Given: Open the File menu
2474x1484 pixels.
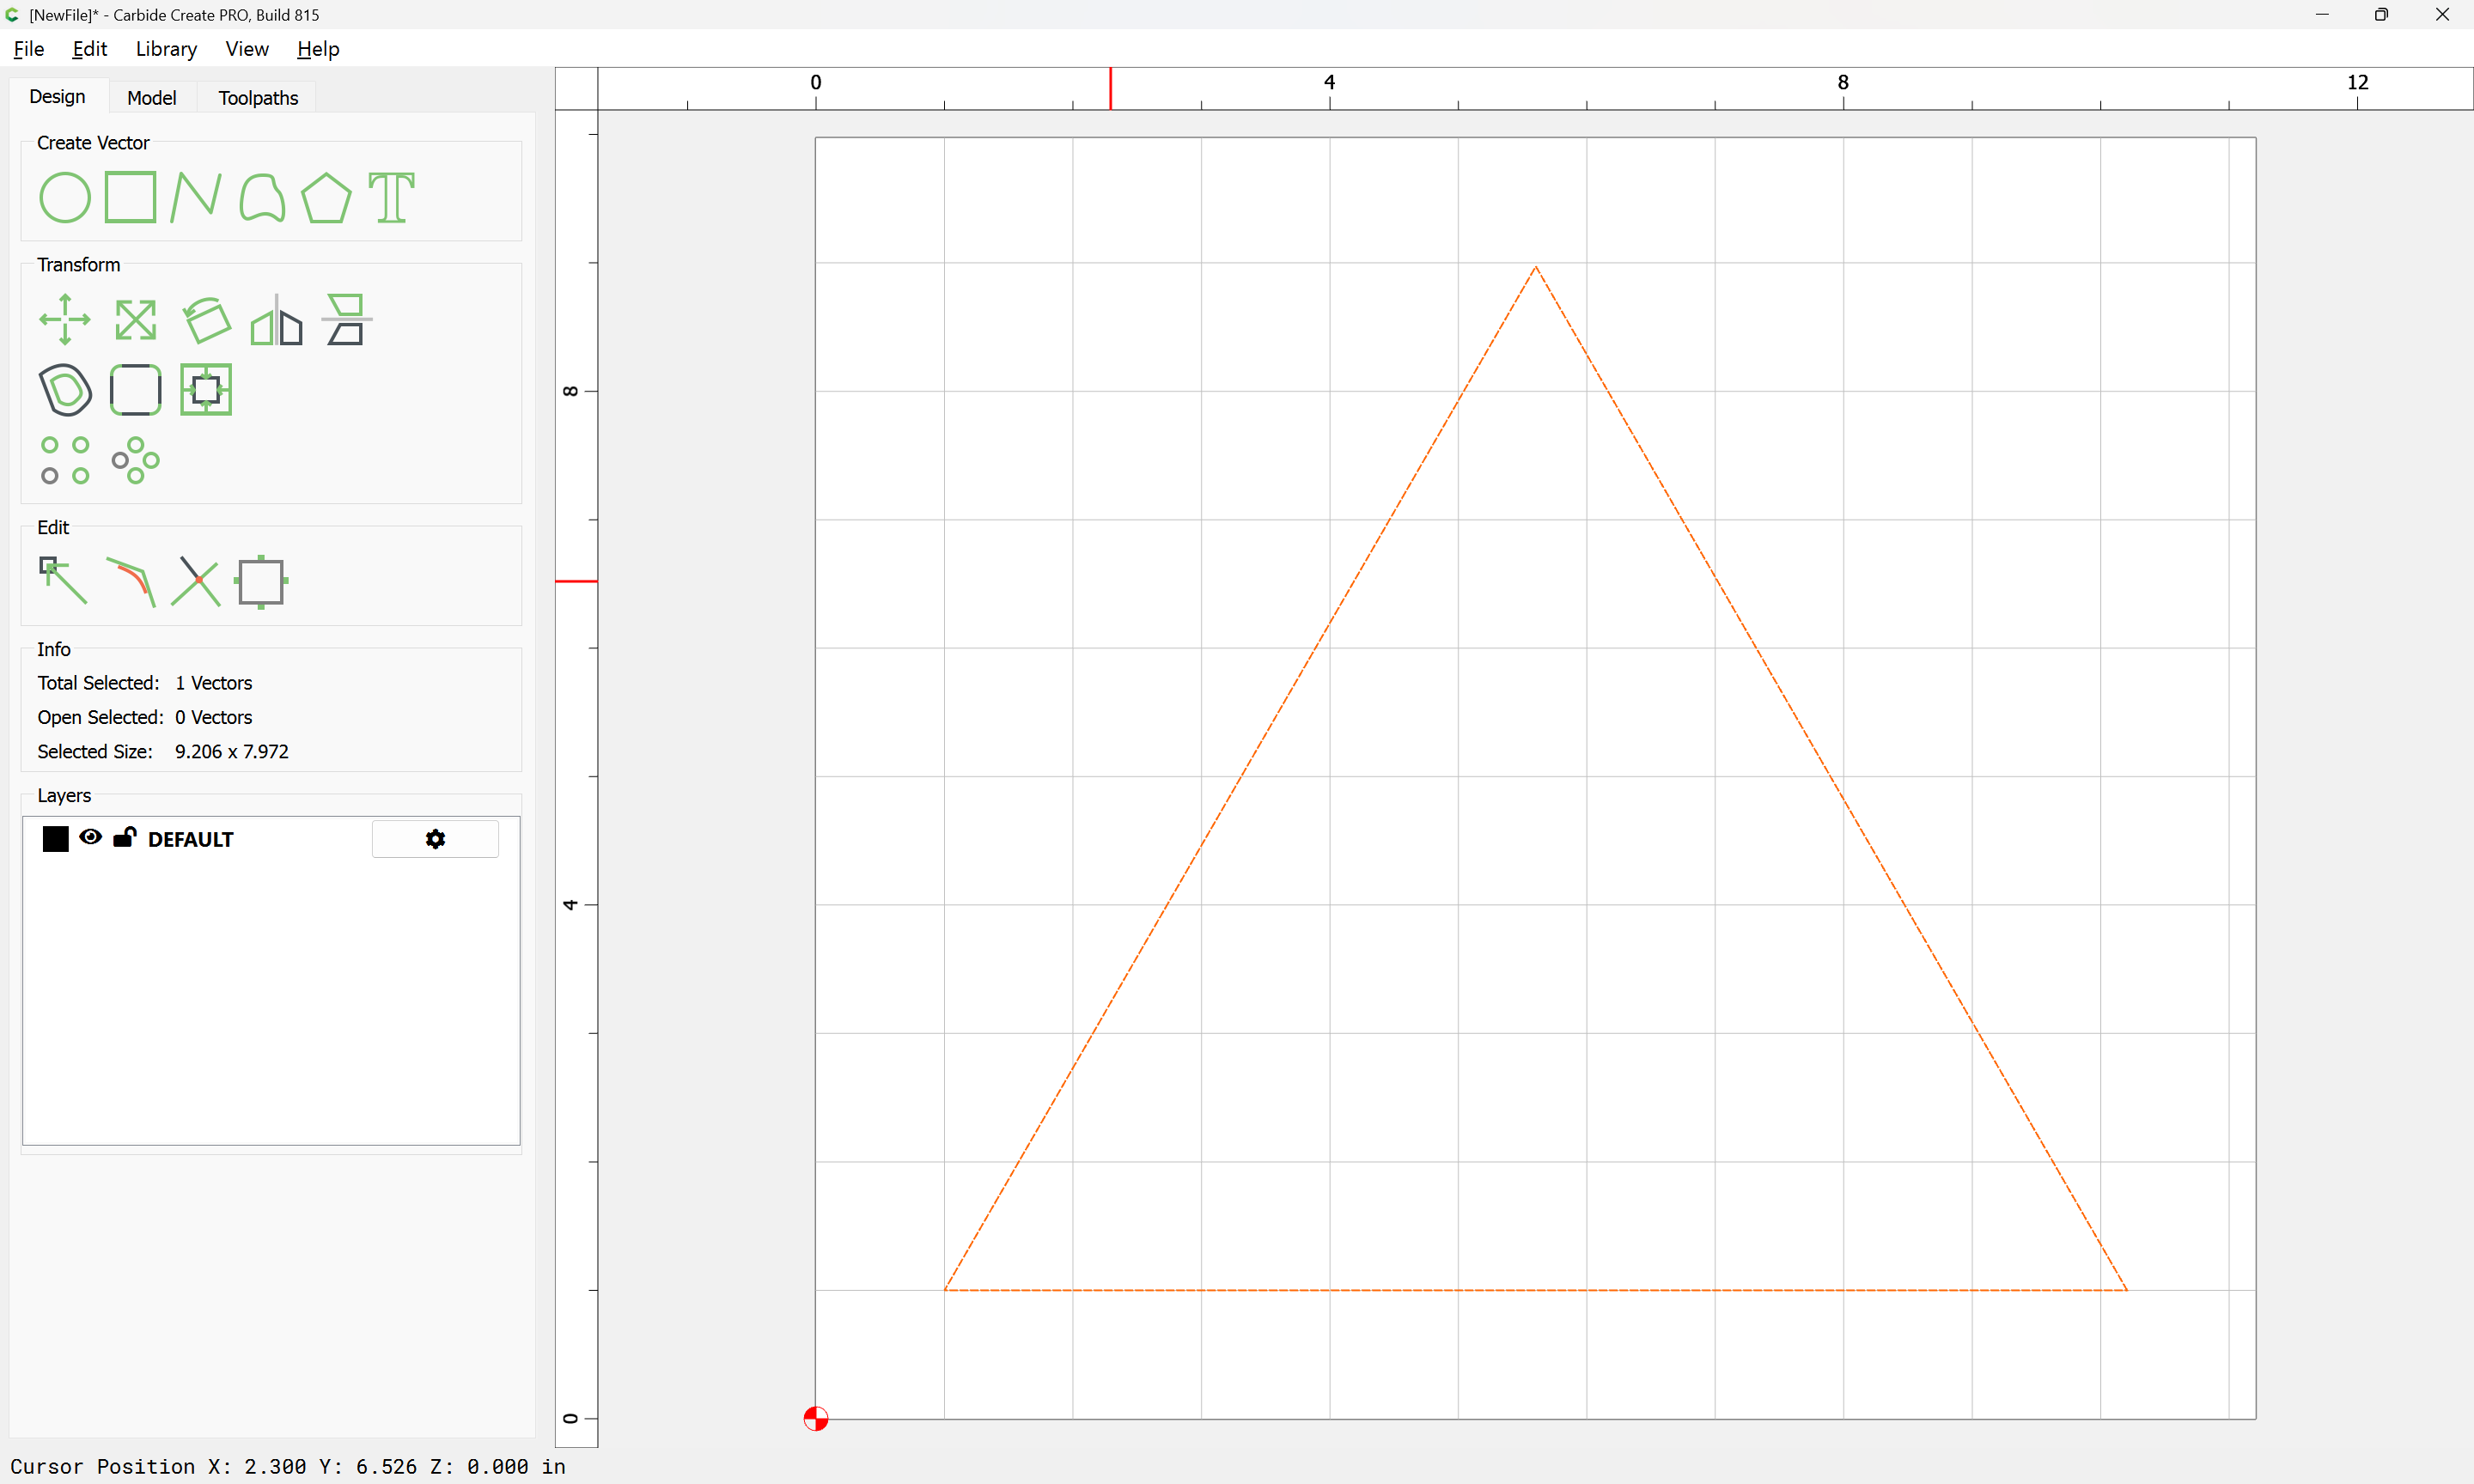Looking at the screenshot, I should [x=28, y=48].
